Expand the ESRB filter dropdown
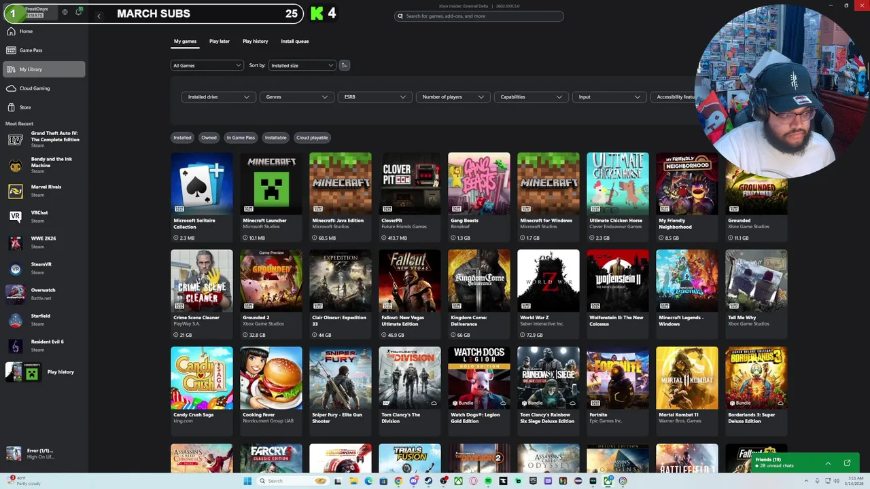The height and width of the screenshot is (489, 870). pos(375,97)
